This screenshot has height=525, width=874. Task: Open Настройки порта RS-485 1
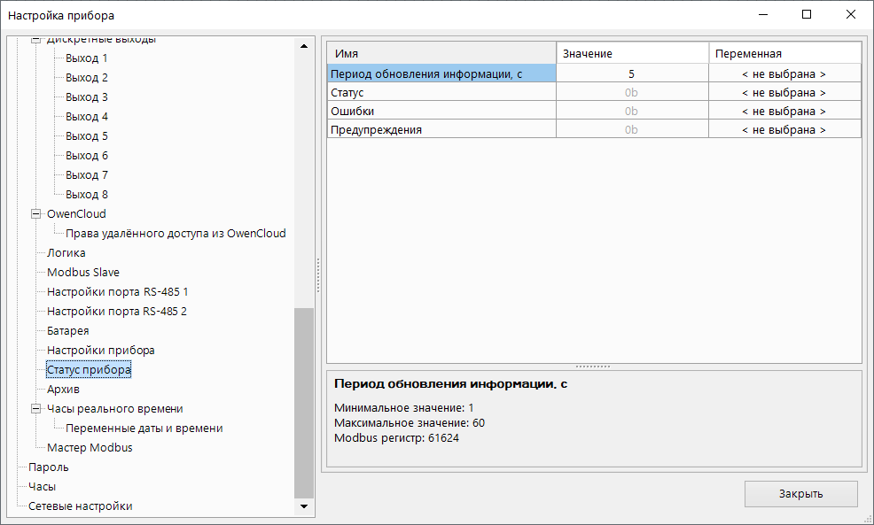coord(117,292)
